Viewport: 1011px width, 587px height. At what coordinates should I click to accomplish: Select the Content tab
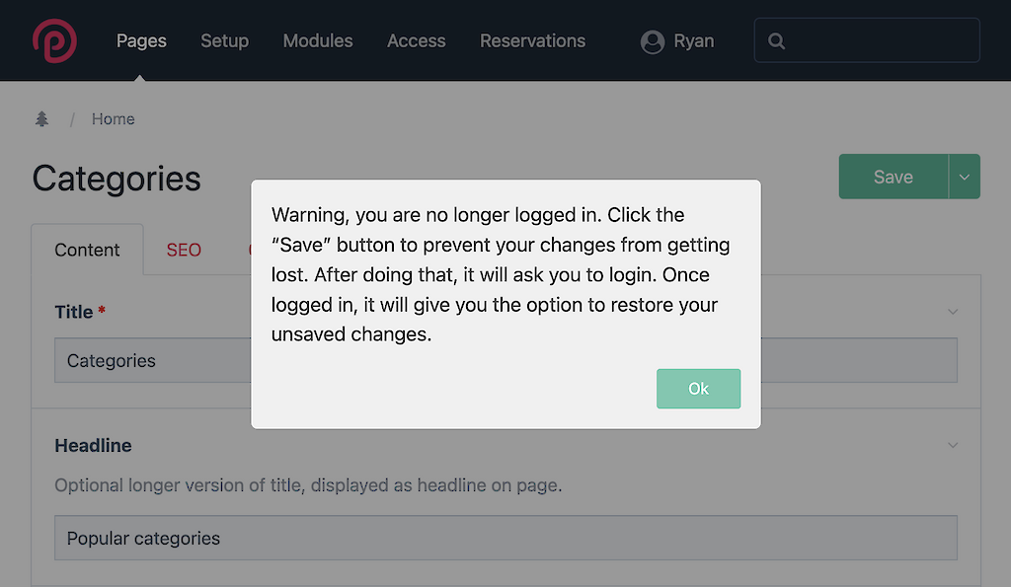pyautogui.click(x=87, y=250)
